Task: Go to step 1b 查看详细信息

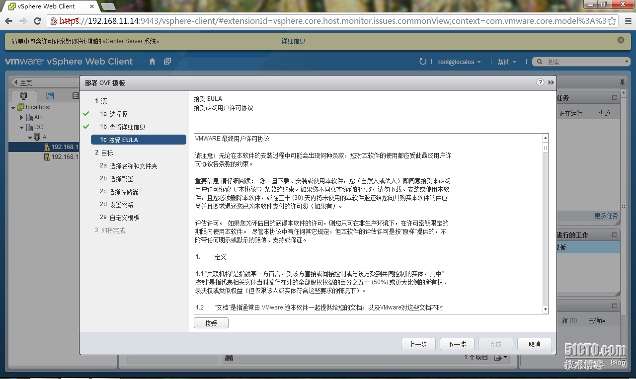Action: click(123, 127)
